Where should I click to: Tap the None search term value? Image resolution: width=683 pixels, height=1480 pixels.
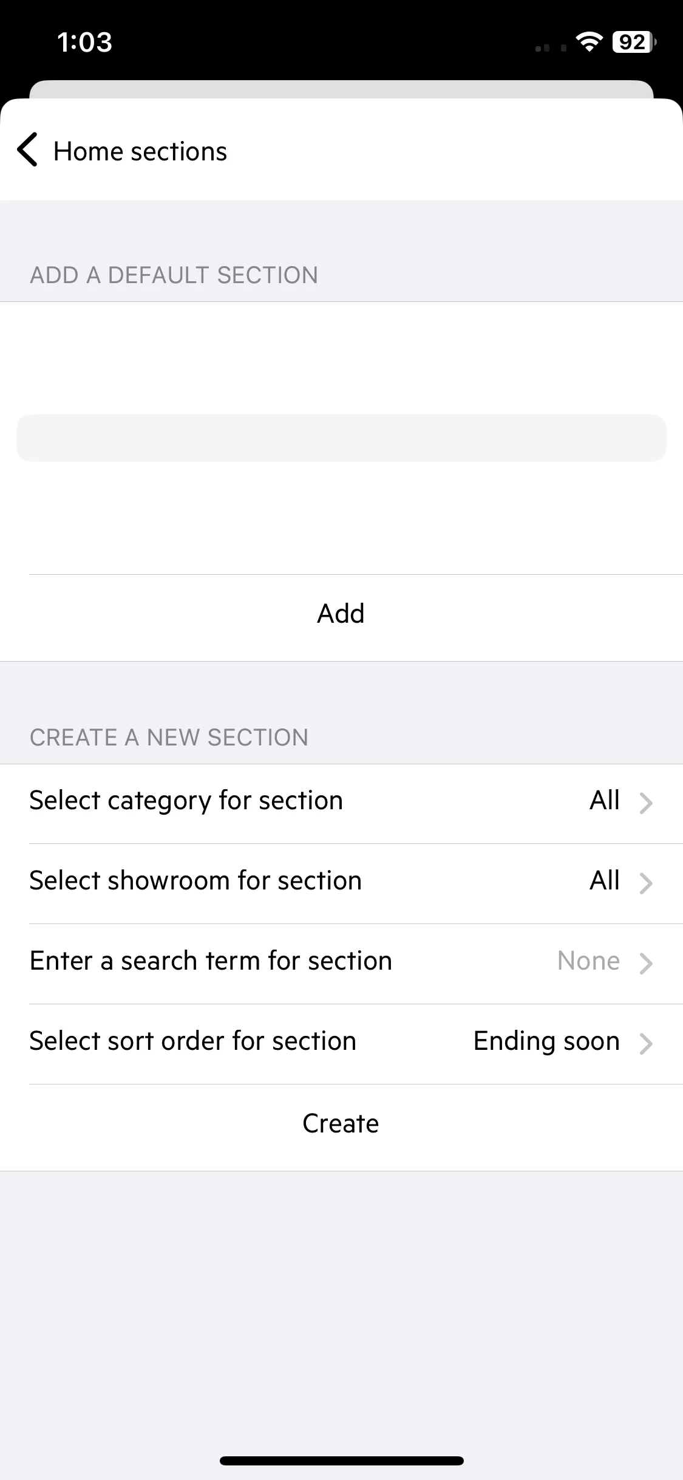tap(588, 961)
